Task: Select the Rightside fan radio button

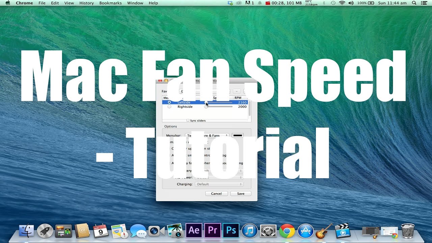Action: coord(169,107)
